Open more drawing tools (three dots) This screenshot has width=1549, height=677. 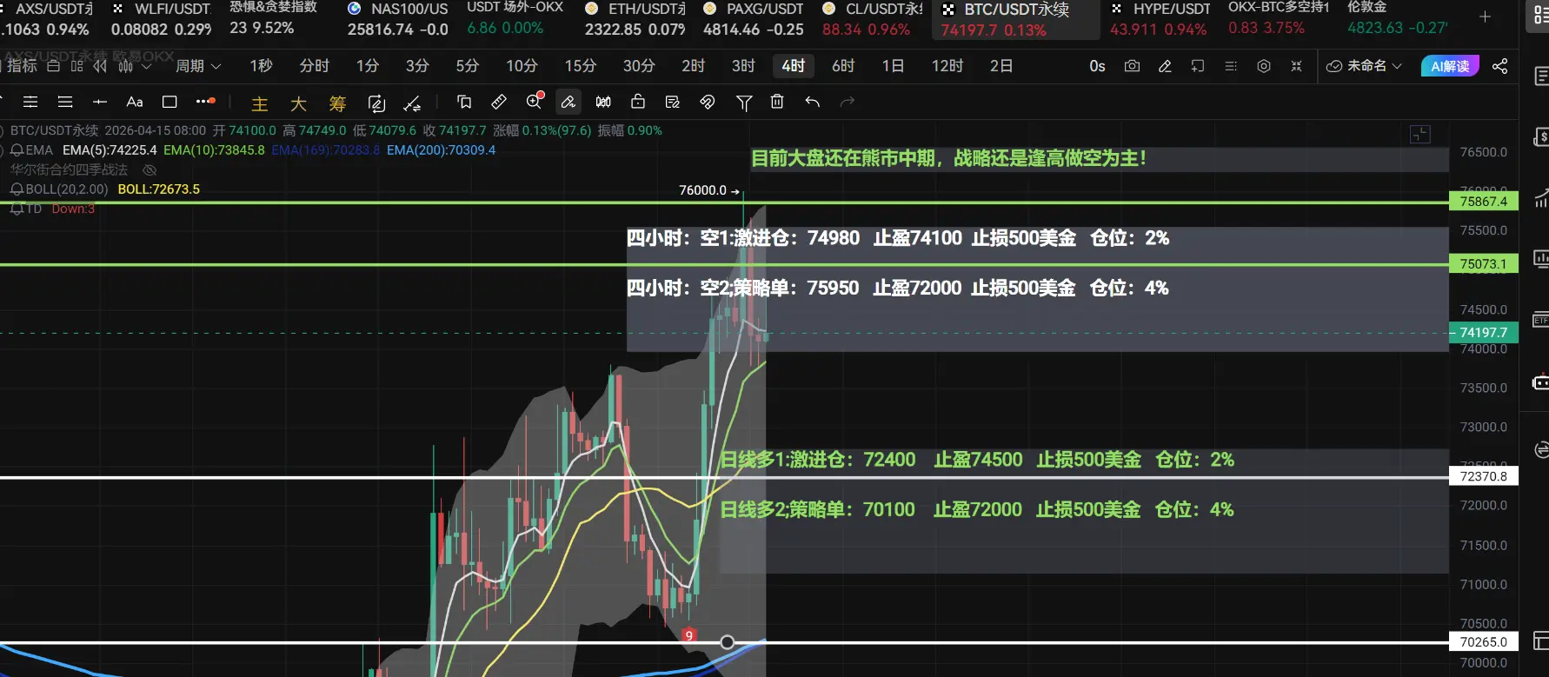pyautogui.click(x=205, y=102)
